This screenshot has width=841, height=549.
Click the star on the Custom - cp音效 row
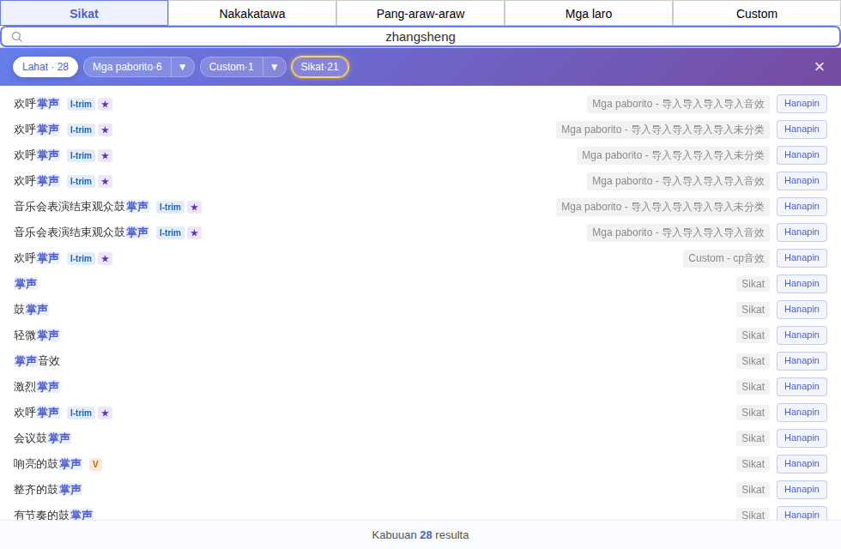[x=105, y=258]
